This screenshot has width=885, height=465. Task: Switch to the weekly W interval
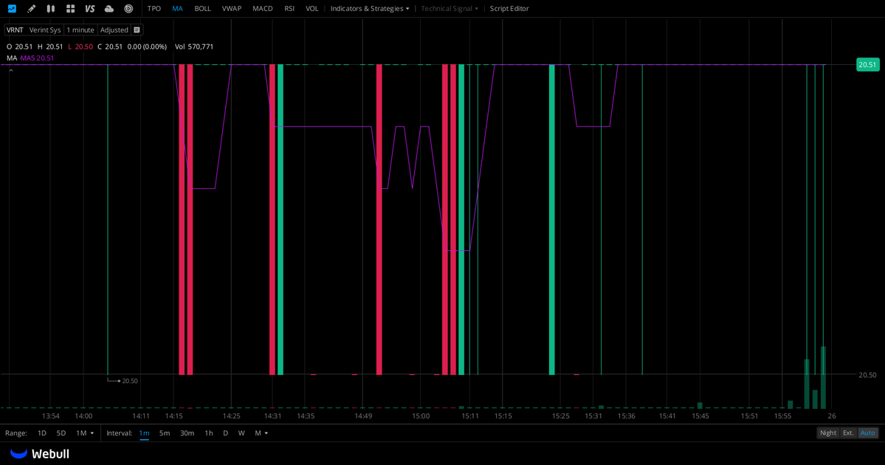241,433
